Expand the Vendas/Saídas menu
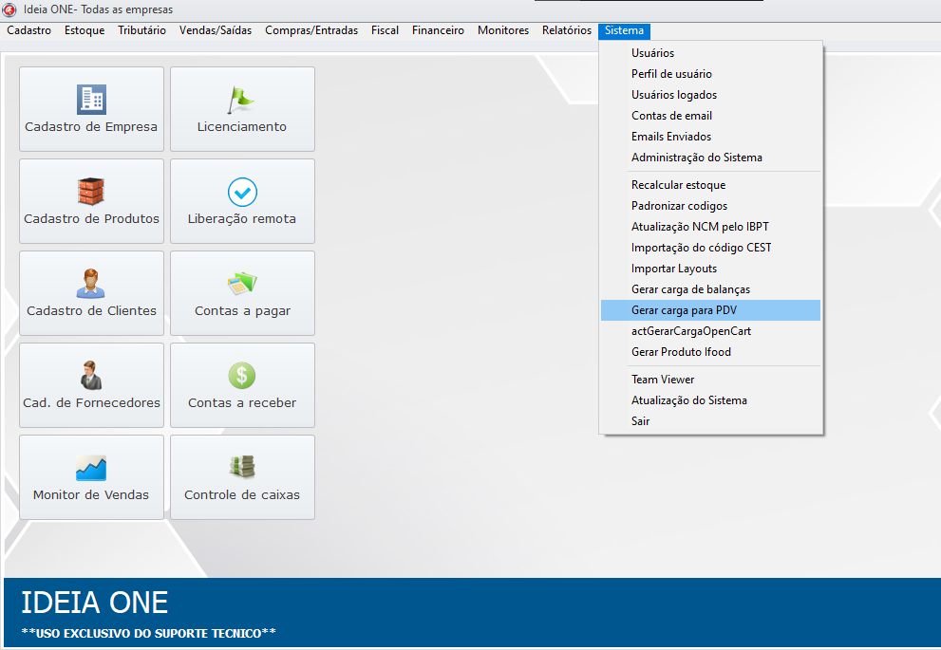 [216, 30]
